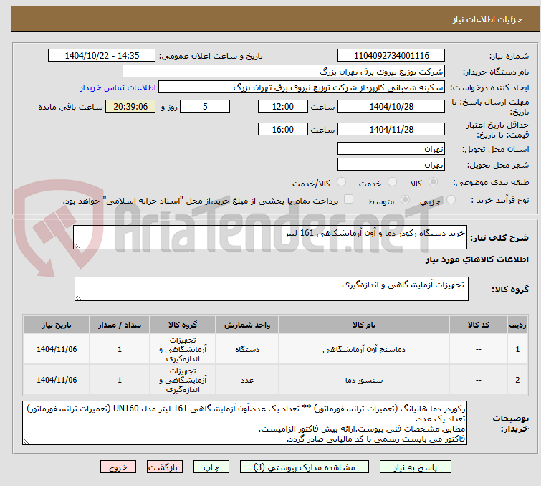Click the دماسنج آون آزمایشگاهی item name

pos(364,349)
